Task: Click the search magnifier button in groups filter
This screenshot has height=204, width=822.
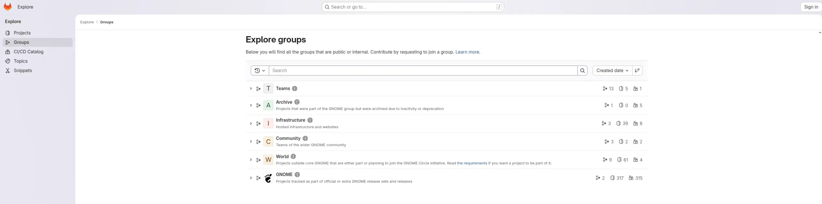Action: coord(582,71)
